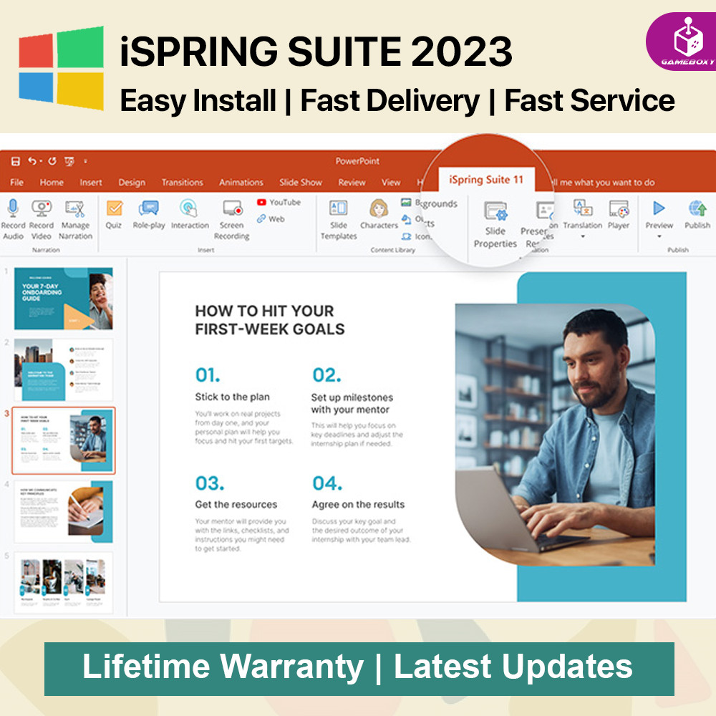Open the File tab
This screenshot has height=716, width=716.
tap(17, 182)
